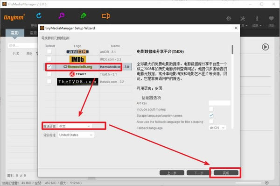Click the blue refresh update sources icon
Screen dimensions: 280x186
(x=39, y=16)
